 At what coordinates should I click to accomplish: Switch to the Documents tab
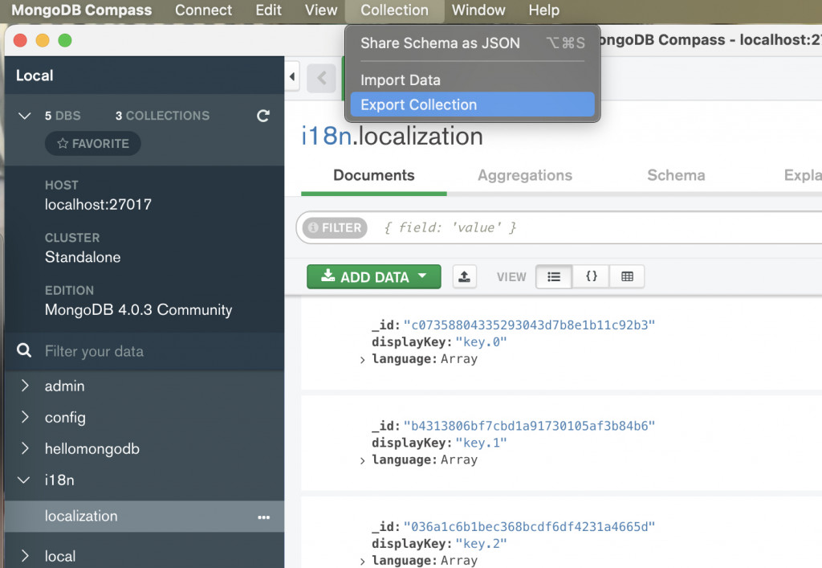374,175
